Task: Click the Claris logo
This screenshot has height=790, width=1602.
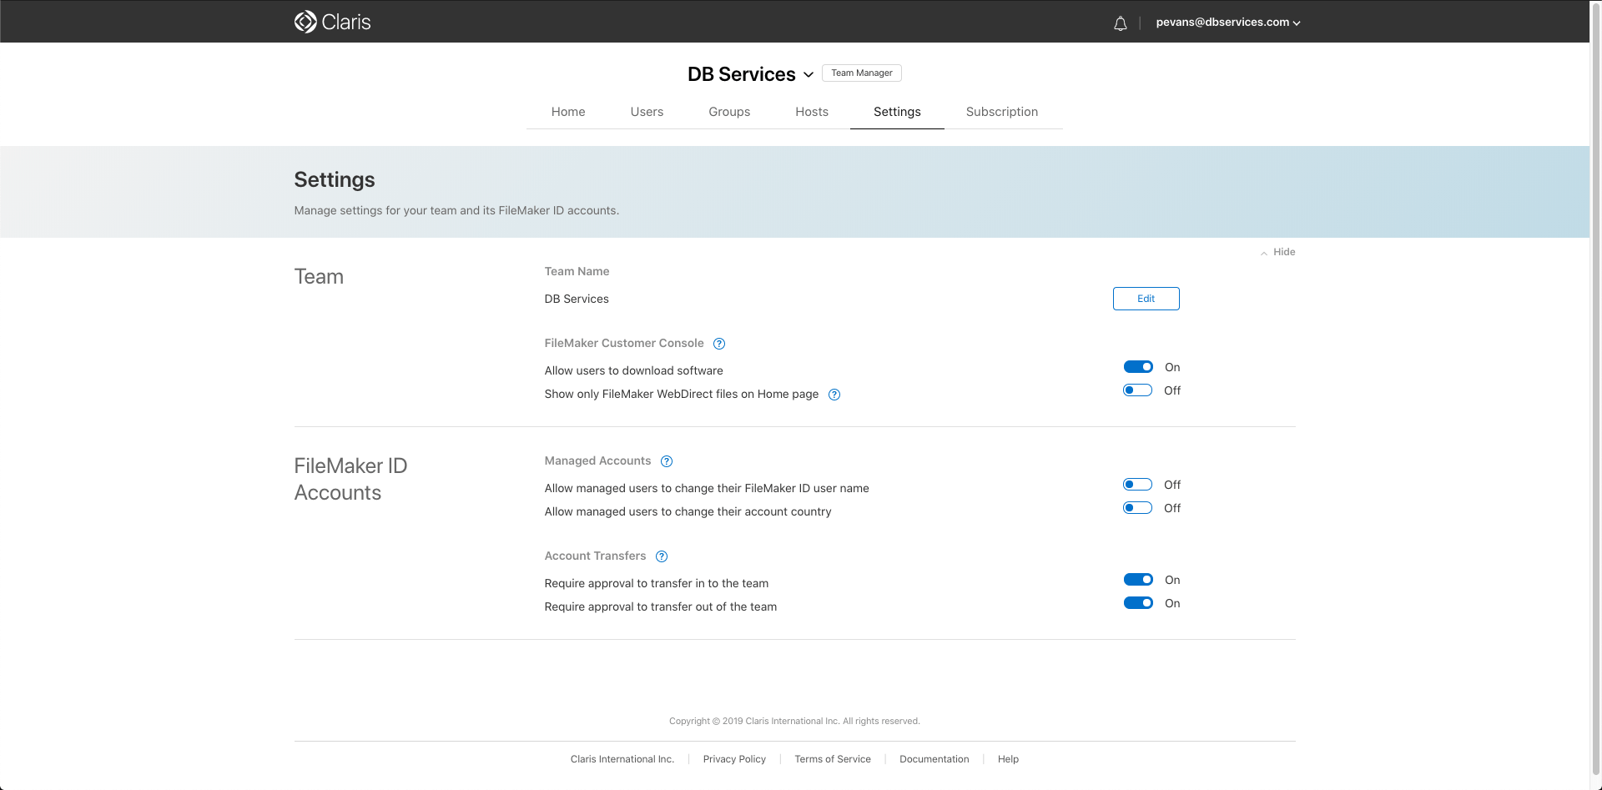Action: click(332, 22)
